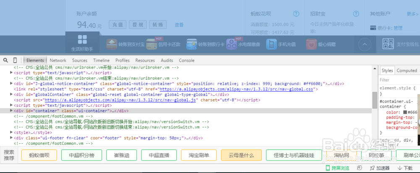This screenshot has width=420, height=173.
Task: Open the nav-global.js script link
Action: [121, 100]
